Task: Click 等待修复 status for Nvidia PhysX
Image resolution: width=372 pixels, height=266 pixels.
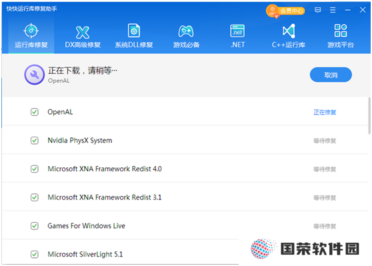Action: tap(325, 141)
